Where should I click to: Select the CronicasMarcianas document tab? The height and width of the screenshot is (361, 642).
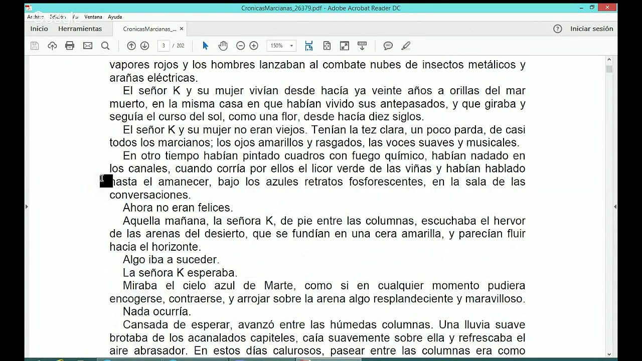pos(149,29)
